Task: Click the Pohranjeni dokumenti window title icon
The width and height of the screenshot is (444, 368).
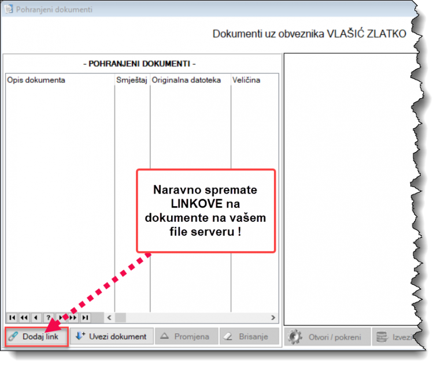Action: pyautogui.click(x=9, y=9)
